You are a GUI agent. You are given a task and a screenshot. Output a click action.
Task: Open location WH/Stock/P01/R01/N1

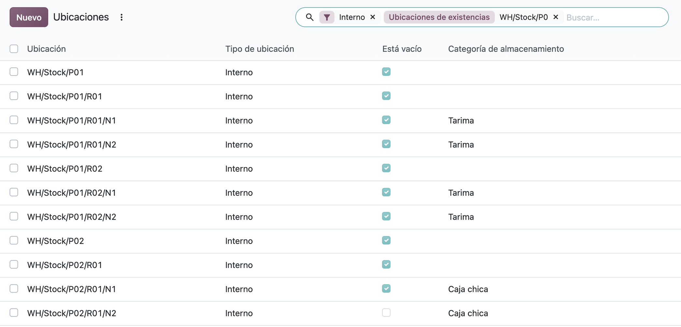[x=72, y=120]
